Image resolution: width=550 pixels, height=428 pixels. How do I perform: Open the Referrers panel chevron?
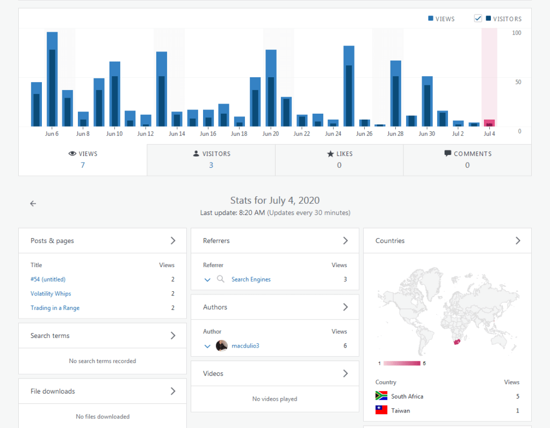pos(345,241)
